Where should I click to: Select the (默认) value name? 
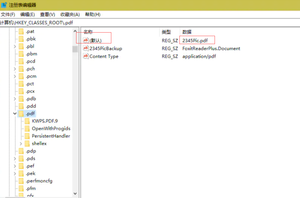point(96,41)
